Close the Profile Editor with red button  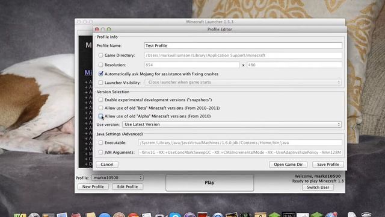tap(97, 29)
